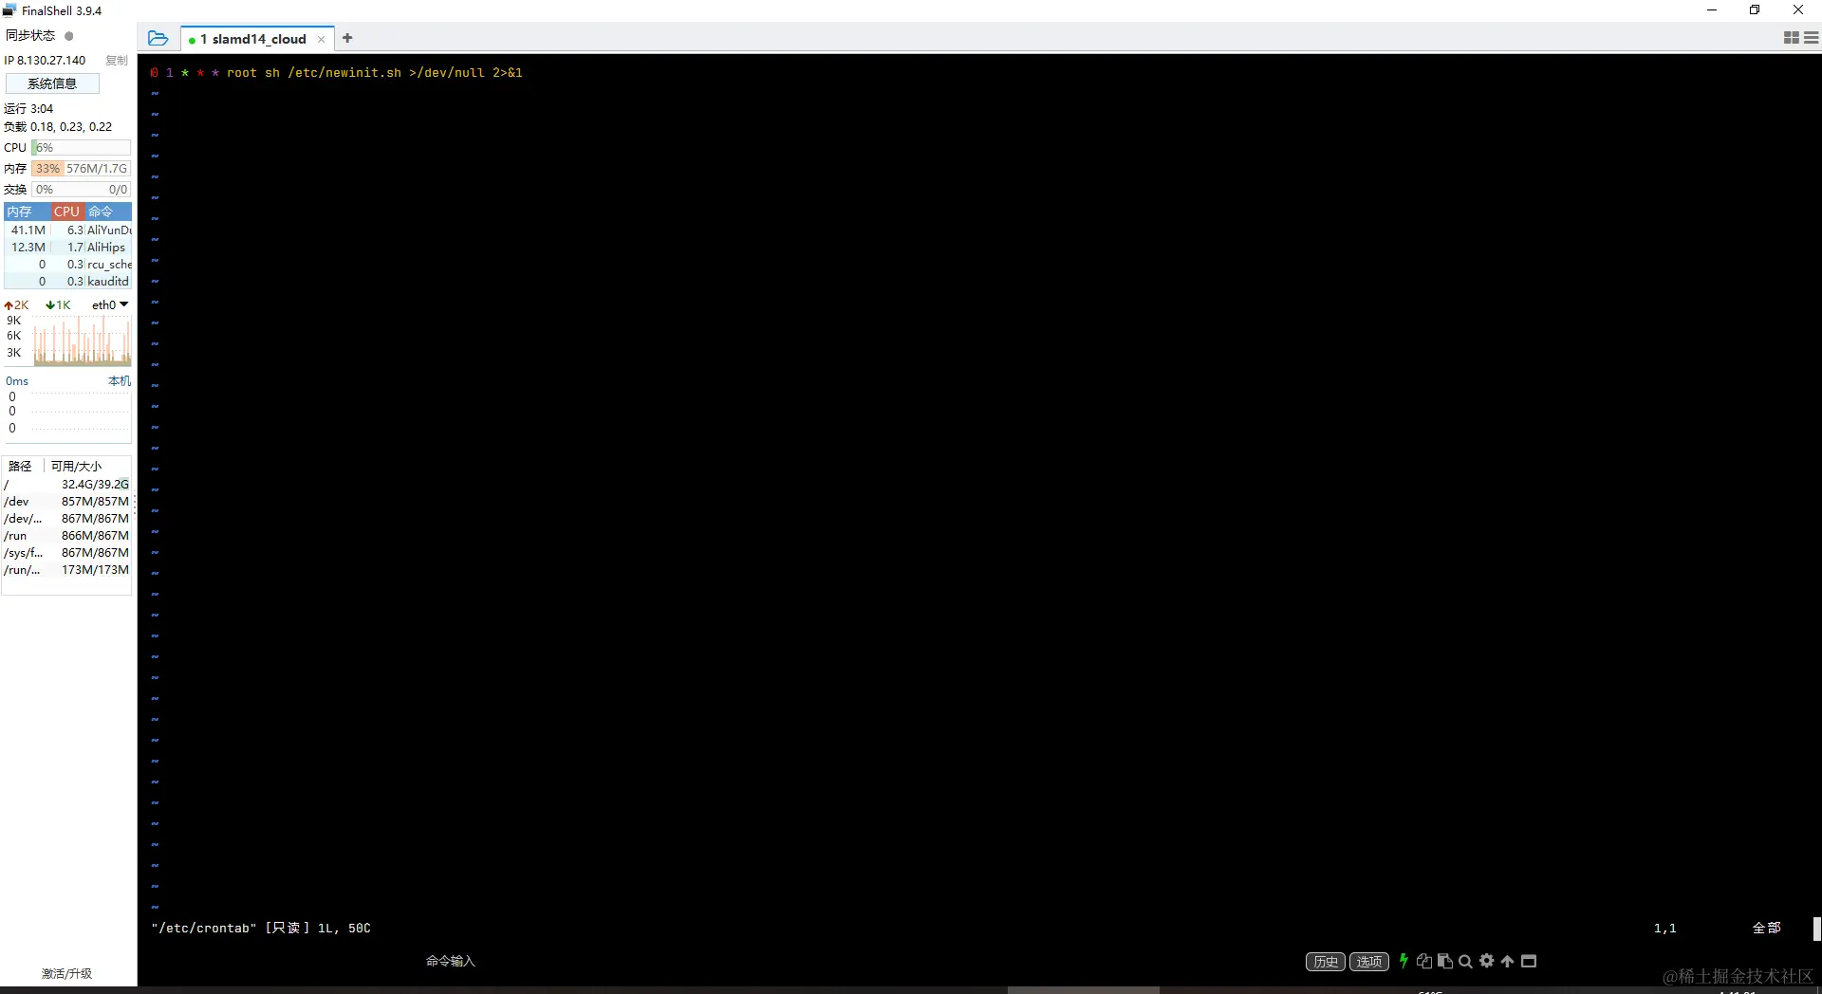Click the 路径 disk column header
The height and width of the screenshot is (994, 1822).
click(x=20, y=466)
